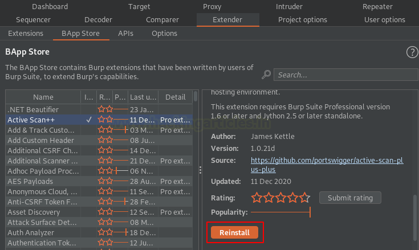419x250 pixels.
Task: Open the Dashboard tab
Action: tap(50, 7)
